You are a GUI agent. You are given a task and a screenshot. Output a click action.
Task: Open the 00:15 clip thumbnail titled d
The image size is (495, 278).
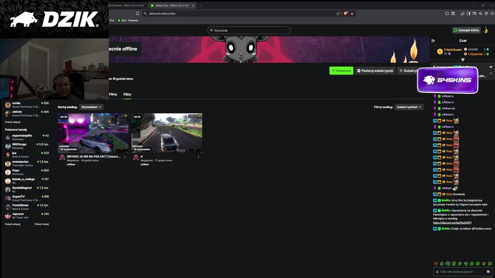click(167, 133)
